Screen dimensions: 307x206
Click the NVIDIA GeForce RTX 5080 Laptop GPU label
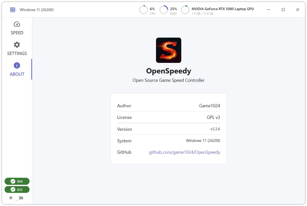tap(223, 9)
